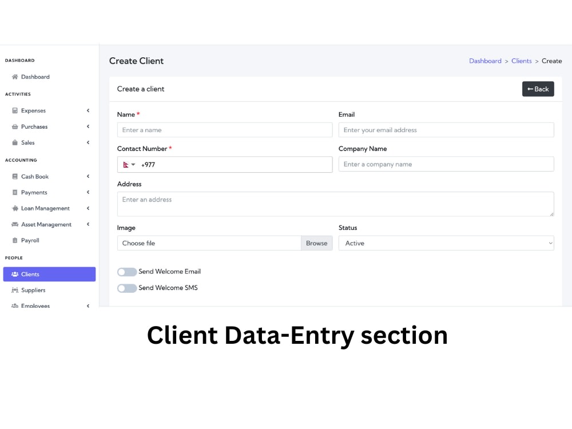Click the Asset Management couch icon
Screen dimensions: 572x429
(x=15, y=224)
